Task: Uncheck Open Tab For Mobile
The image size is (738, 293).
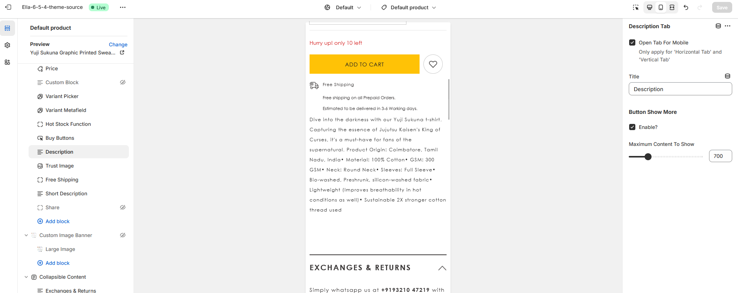Action: 632,42
